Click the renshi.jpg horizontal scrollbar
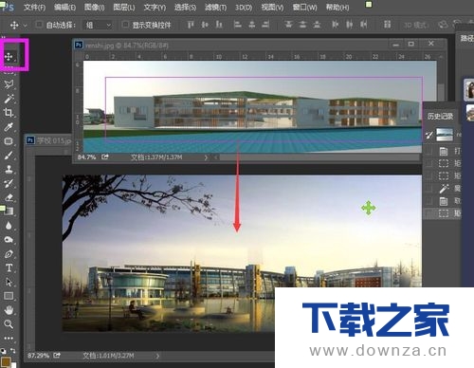The image size is (474, 368). 319,157
